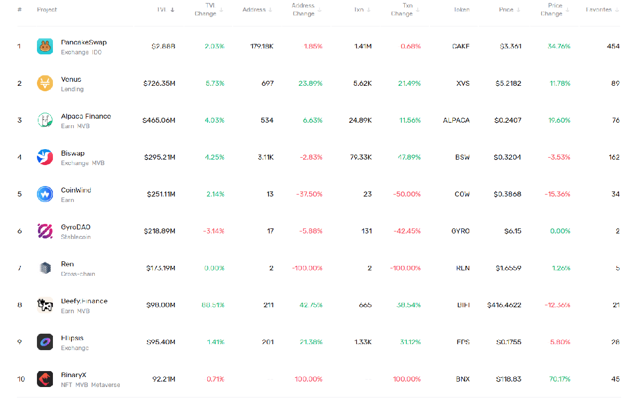
Task: Click the COW token cell
Action: [462, 194]
